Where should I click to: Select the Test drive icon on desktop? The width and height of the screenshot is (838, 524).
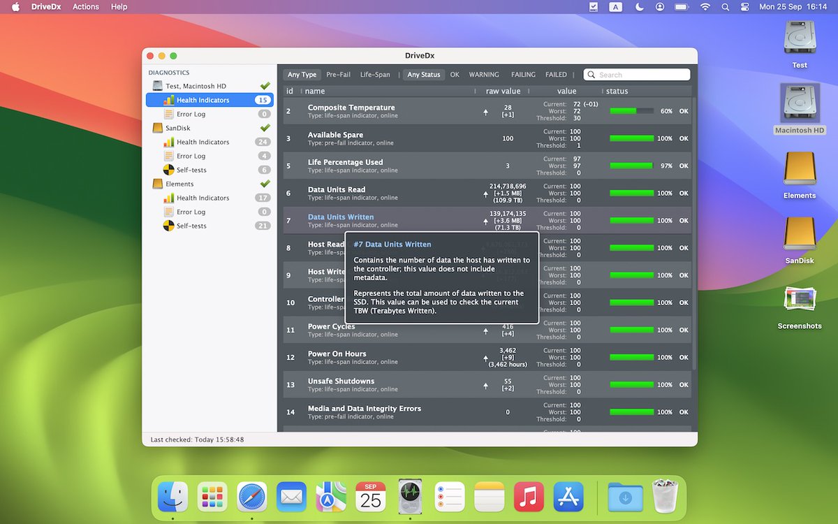tap(800, 38)
